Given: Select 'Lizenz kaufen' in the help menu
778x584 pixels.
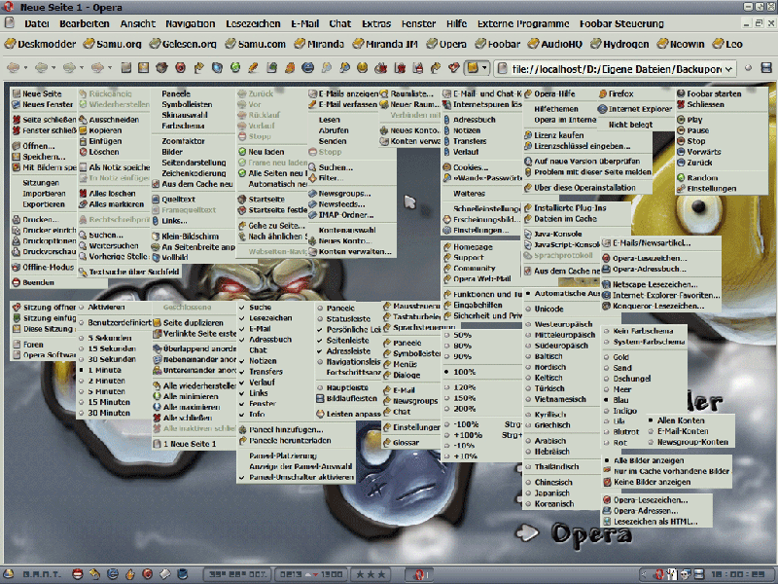Looking at the screenshot, I should coord(553,135).
